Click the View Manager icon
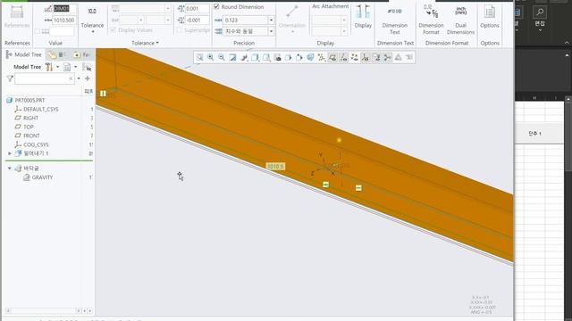 point(278,57)
